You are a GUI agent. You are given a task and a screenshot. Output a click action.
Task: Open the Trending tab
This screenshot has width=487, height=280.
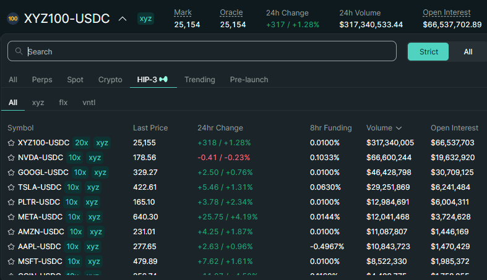tap(200, 80)
